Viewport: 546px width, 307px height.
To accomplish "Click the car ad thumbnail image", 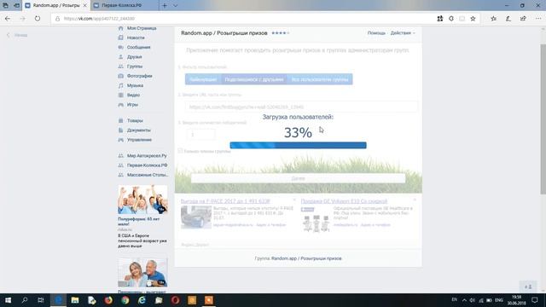I will tap(196, 217).
